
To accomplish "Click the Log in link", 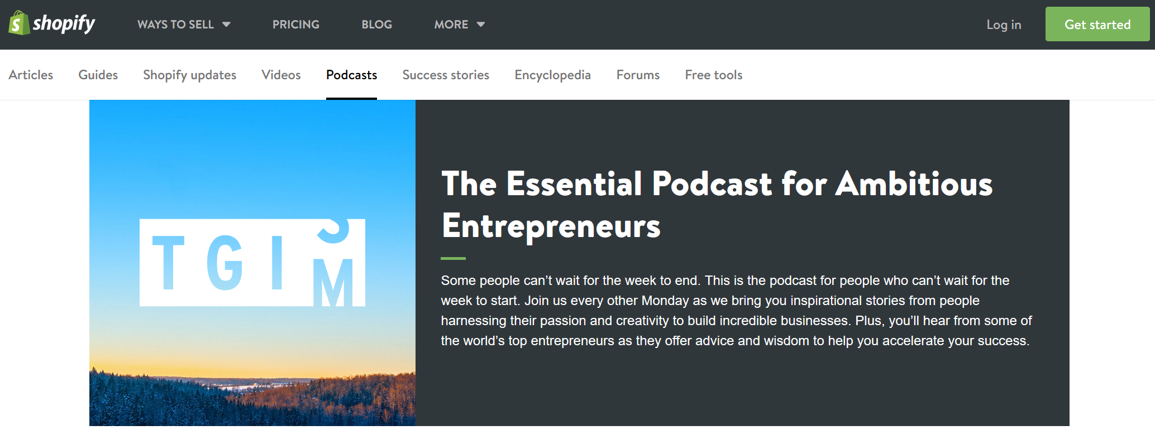I will pos(1003,25).
